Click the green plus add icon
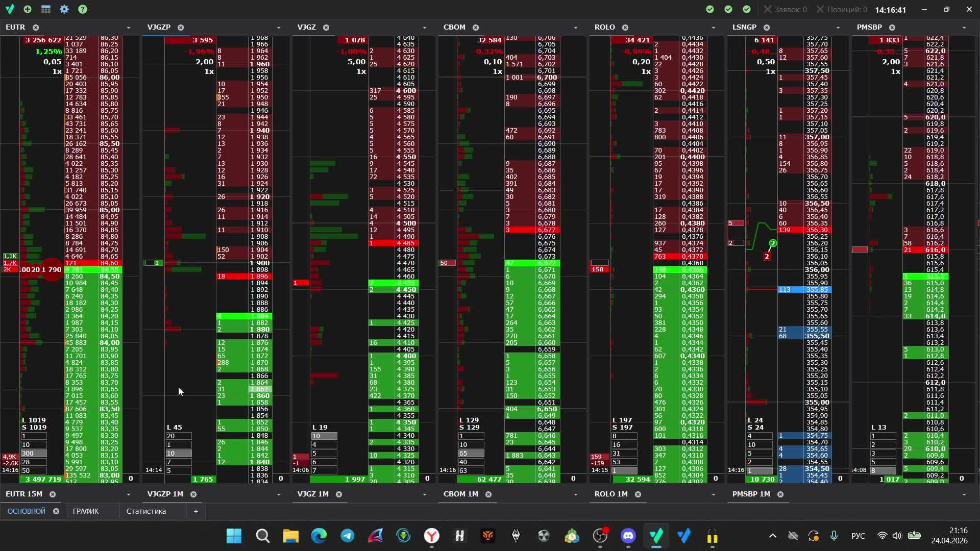The image size is (980, 551). point(28,9)
